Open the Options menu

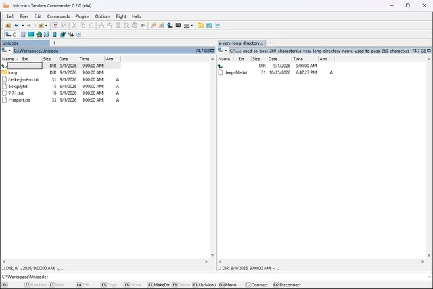click(x=103, y=16)
